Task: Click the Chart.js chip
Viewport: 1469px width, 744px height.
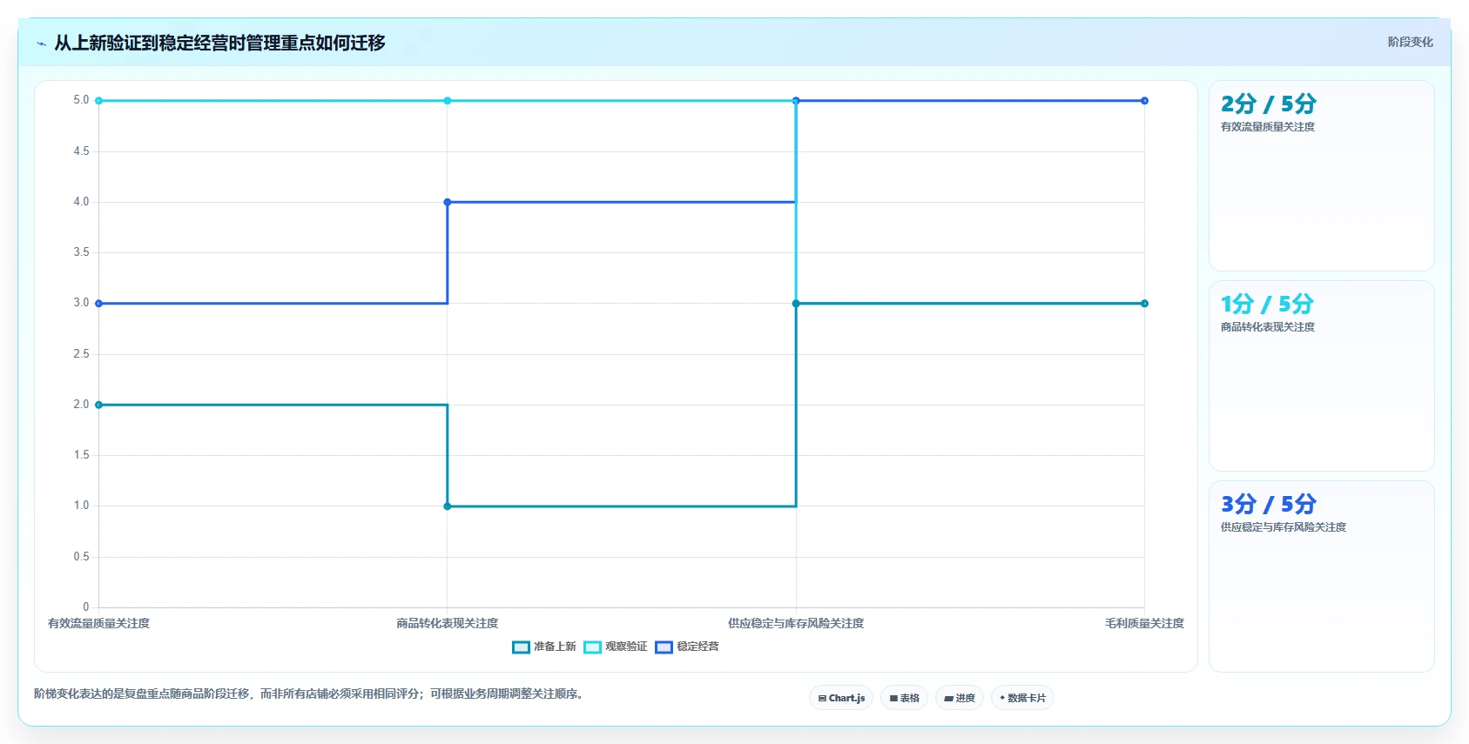Action: 841,698
